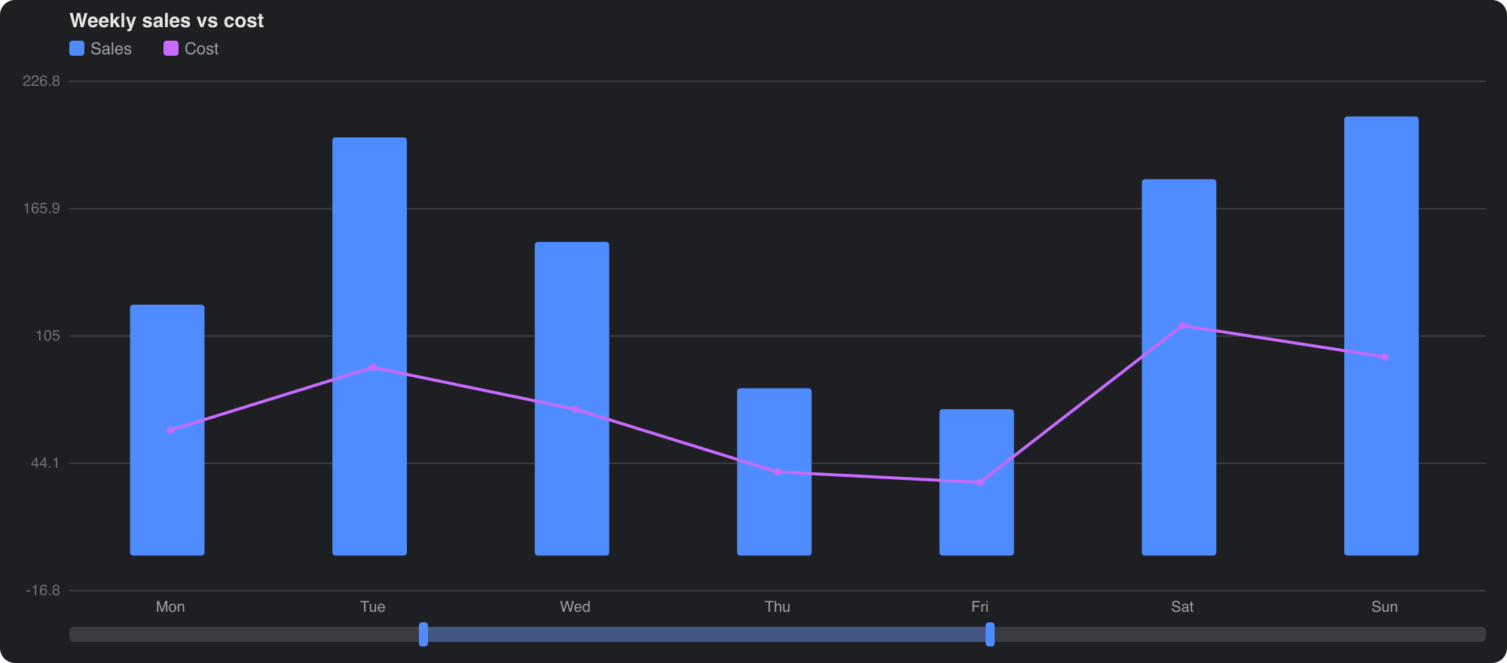Click the Fri cost data point
This screenshot has width=1507, height=663.
click(980, 482)
